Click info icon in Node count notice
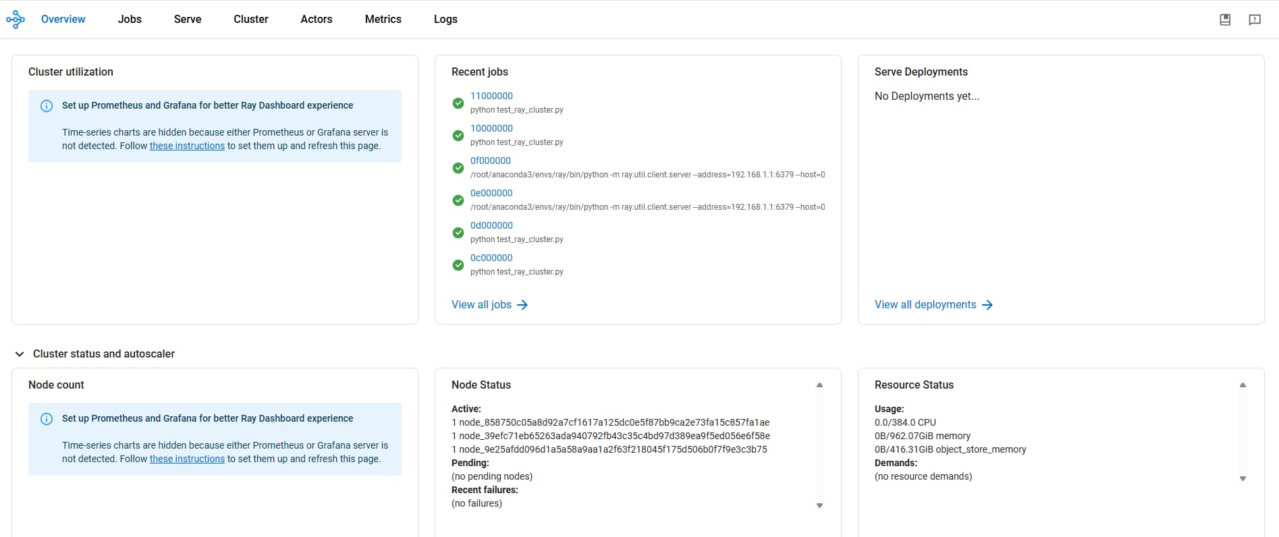This screenshot has width=1279, height=537. (47, 419)
